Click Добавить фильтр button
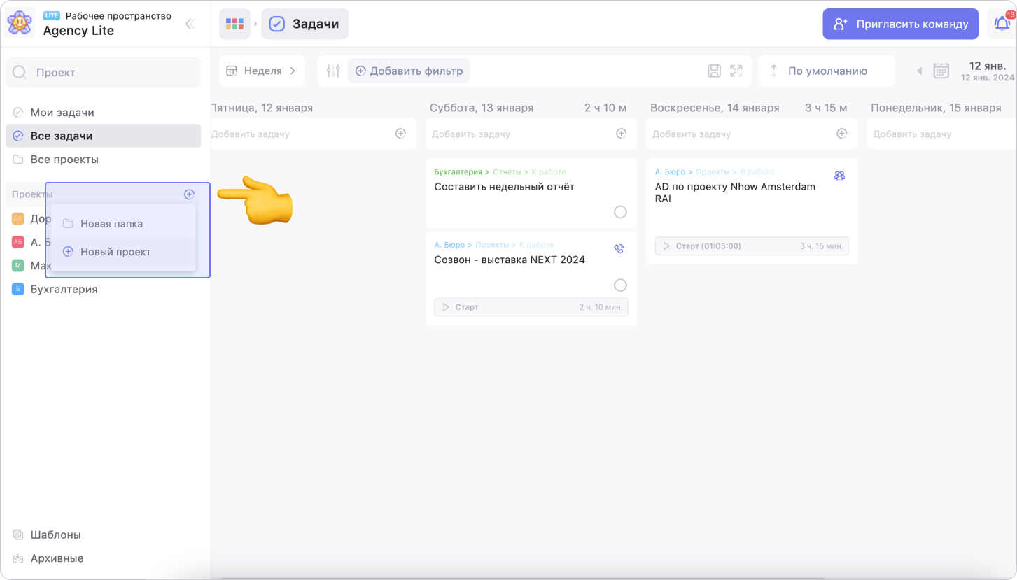 (409, 71)
